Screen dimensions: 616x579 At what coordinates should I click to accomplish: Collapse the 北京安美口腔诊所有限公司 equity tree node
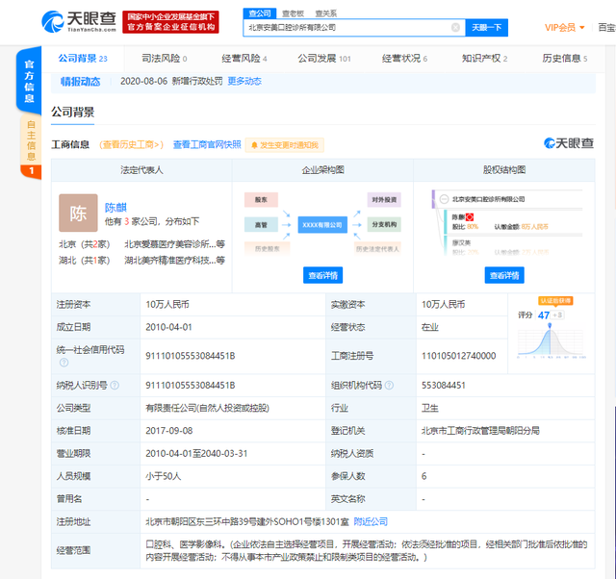point(444,199)
